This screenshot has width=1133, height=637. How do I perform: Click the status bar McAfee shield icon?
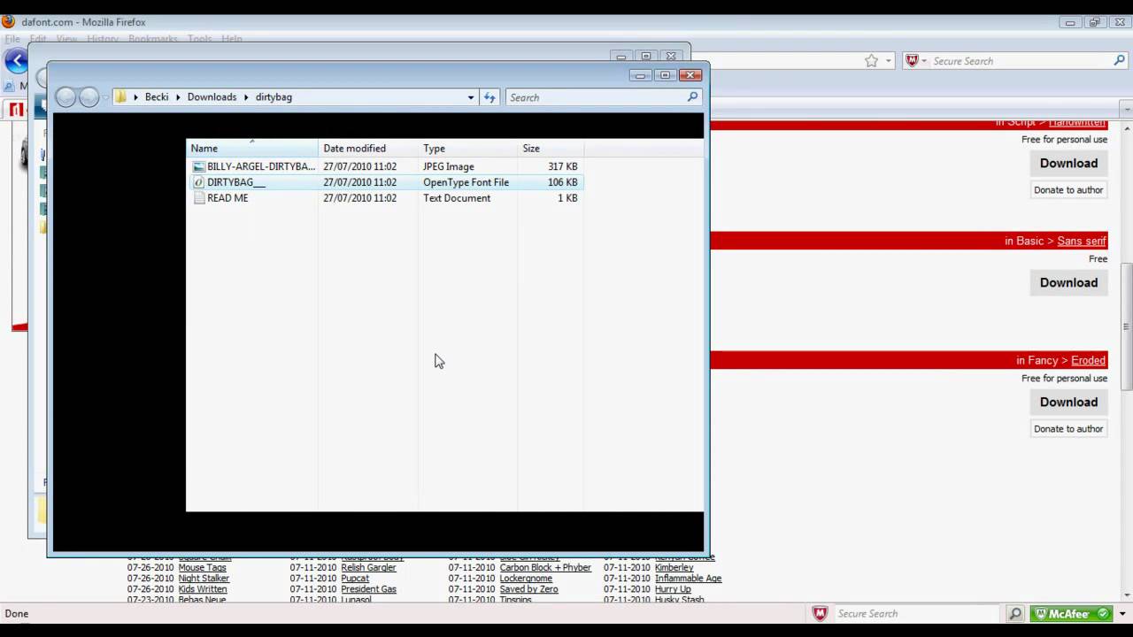[821, 613]
